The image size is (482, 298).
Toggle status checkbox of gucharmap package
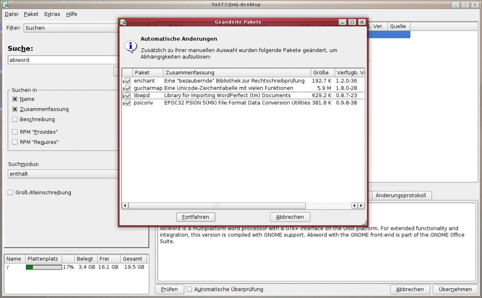click(x=128, y=88)
